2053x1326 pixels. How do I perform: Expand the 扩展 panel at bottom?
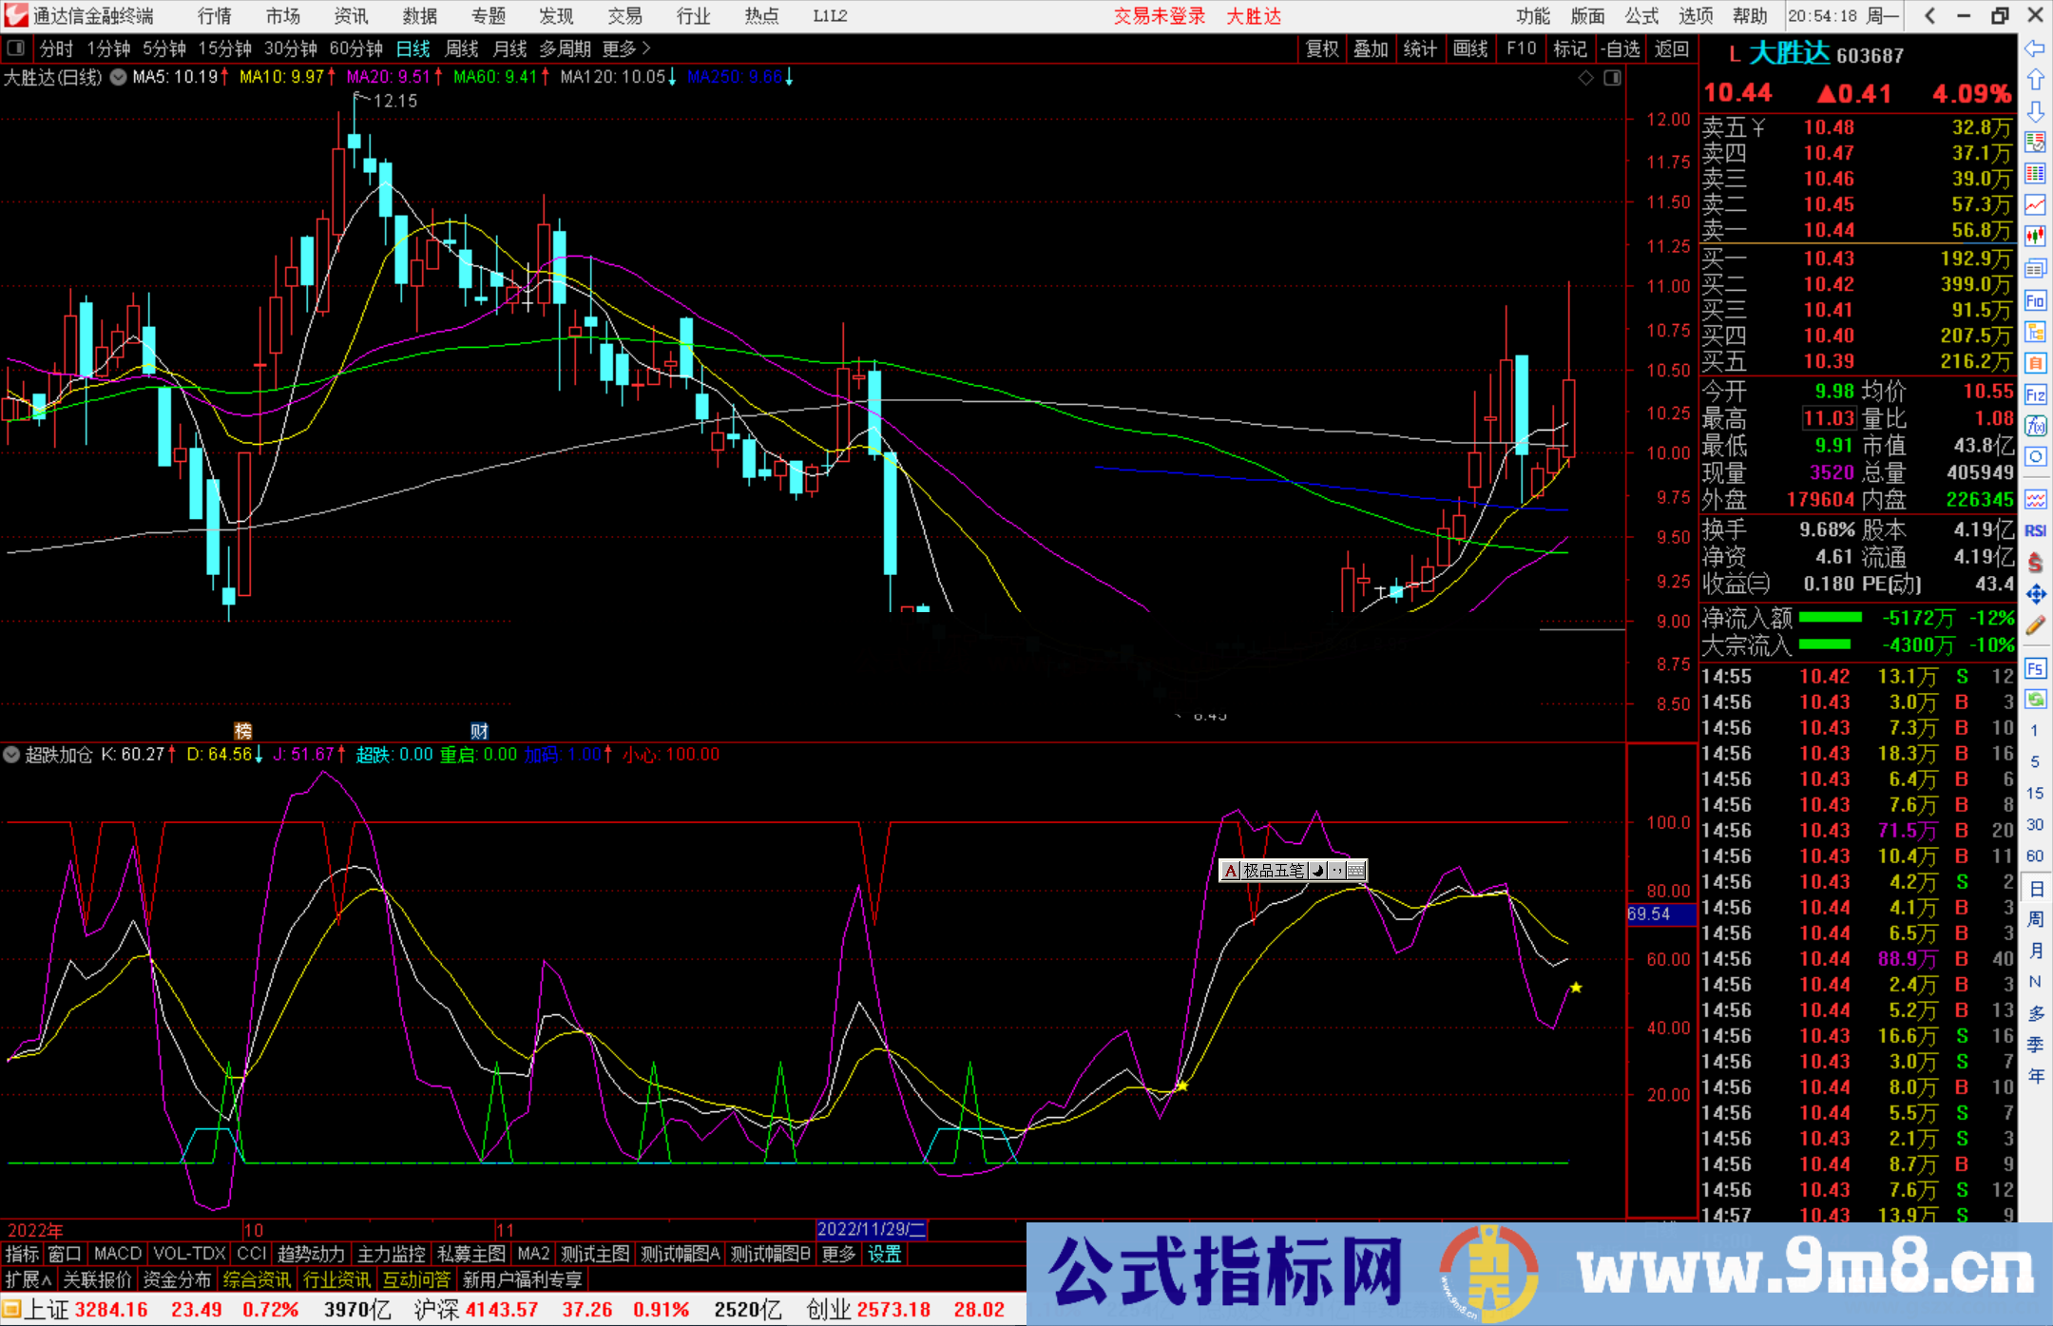tap(29, 1279)
